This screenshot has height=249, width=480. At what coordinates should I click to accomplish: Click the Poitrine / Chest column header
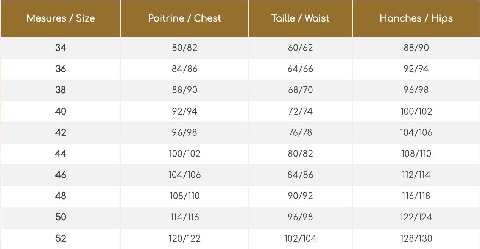coord(184,18)
